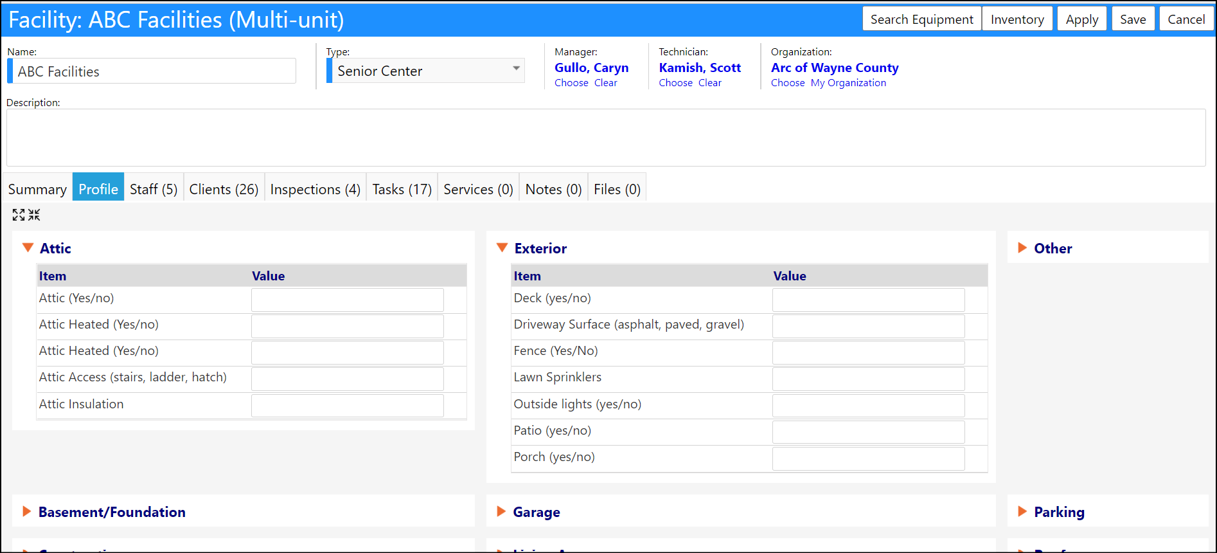Click the expand all sections icon

point(19,215)
